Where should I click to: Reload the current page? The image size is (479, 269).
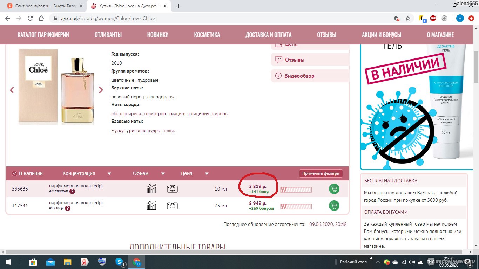click(x=30, y=18)
